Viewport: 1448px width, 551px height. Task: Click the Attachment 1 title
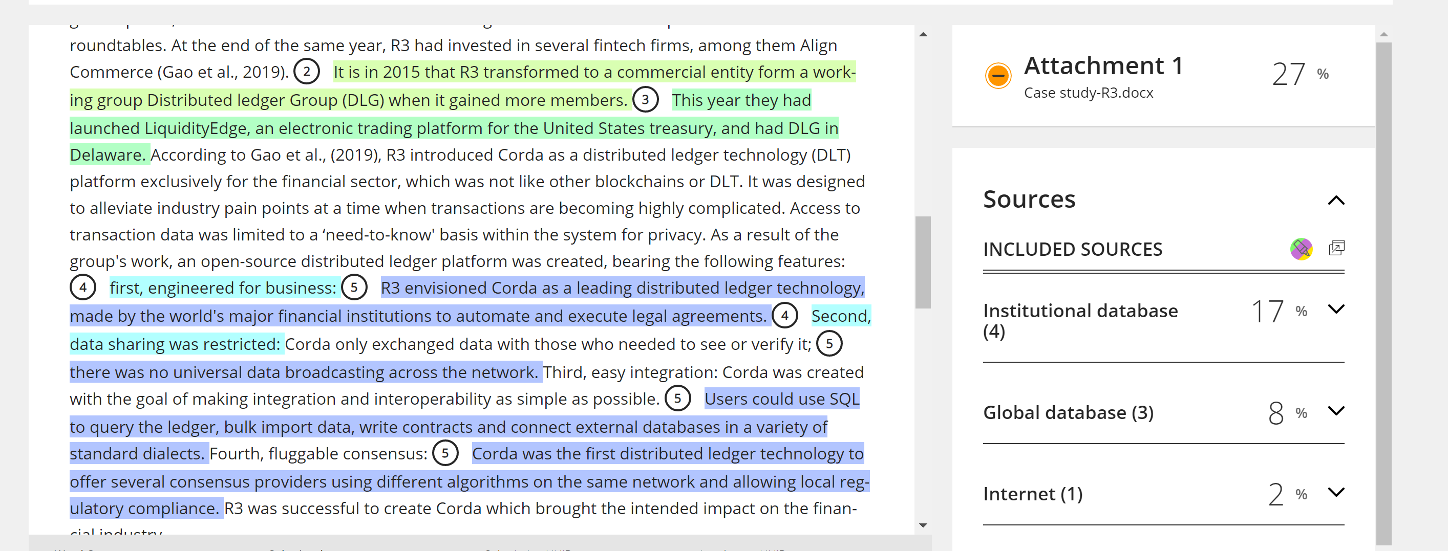(1103, 67)
